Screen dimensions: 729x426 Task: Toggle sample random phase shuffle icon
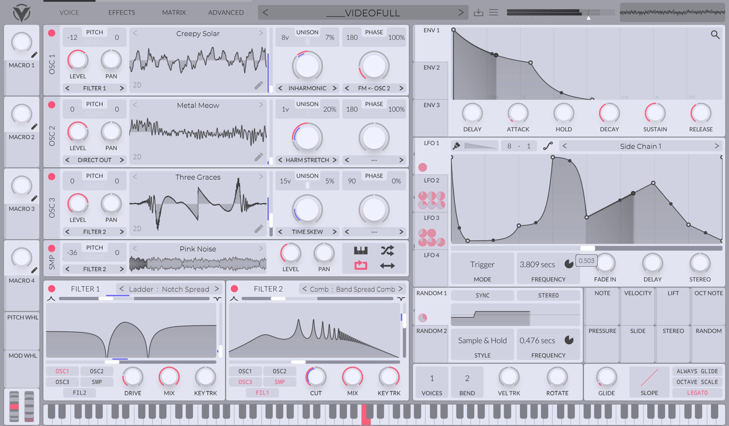click(x=387, y=251)
